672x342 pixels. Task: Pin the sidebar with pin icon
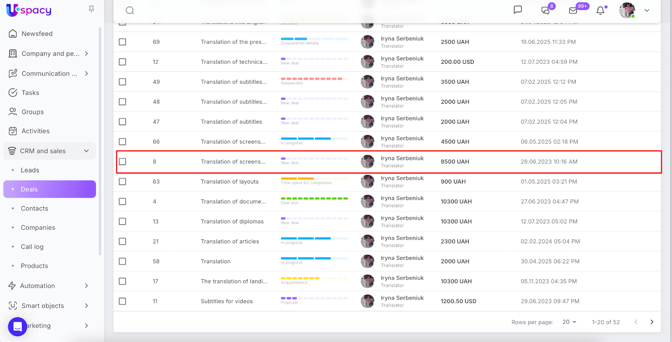click(x=91, y=9)
